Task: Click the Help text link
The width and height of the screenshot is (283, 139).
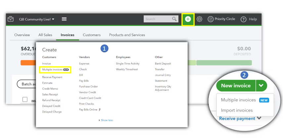Action: [253, 19]
